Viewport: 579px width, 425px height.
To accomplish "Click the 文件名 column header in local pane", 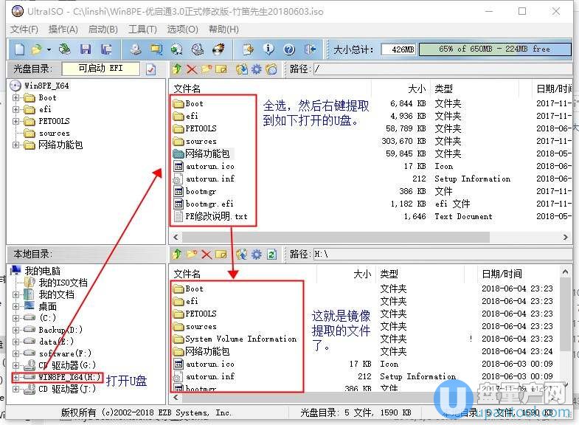I will [187, 274].
